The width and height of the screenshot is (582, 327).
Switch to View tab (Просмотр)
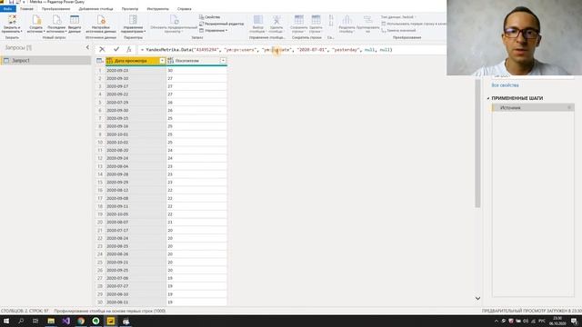click(130, 8)
